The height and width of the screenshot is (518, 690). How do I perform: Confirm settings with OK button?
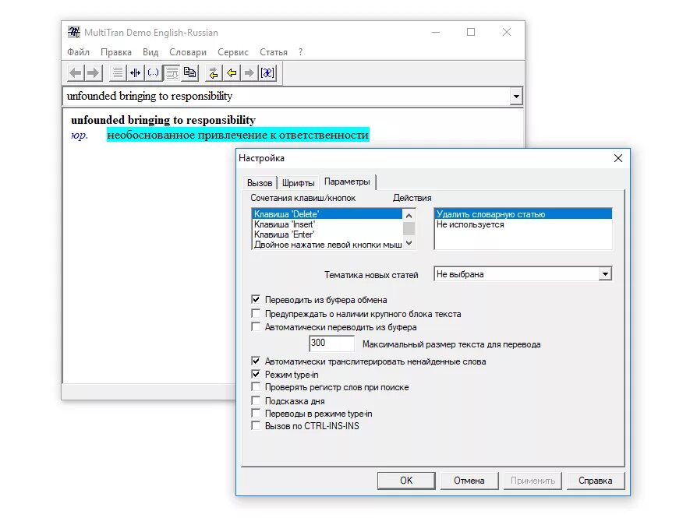(x=406, y=481)
